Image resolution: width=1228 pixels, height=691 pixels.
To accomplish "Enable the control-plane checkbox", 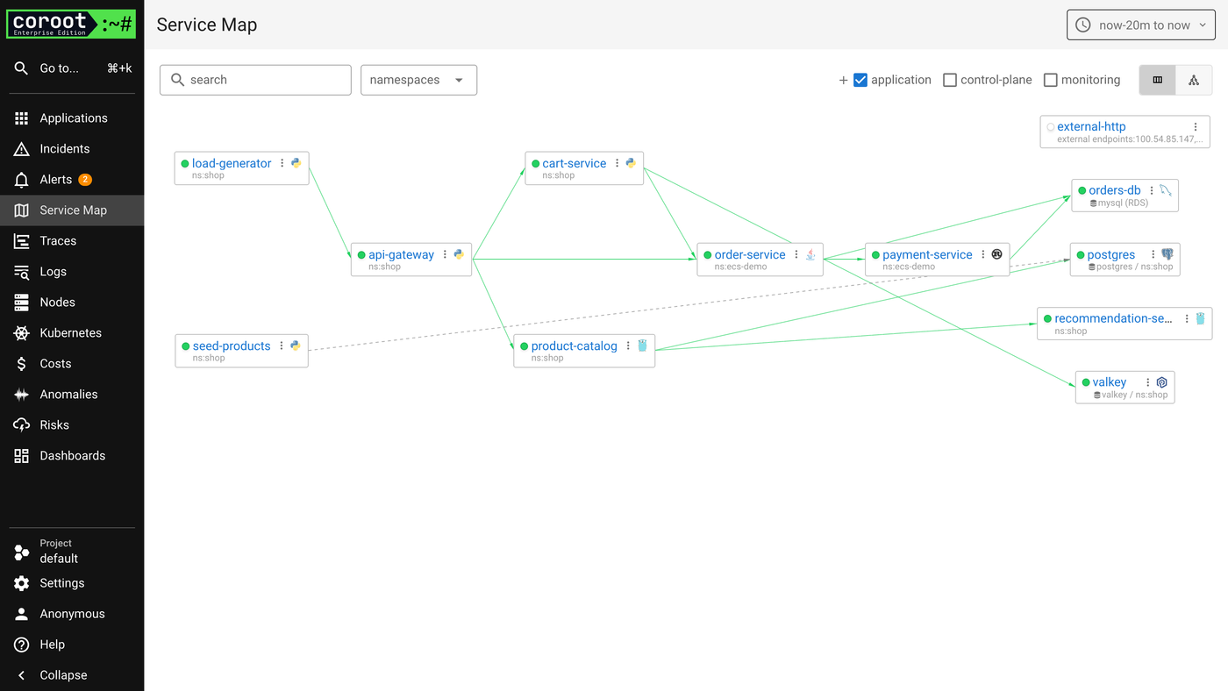I will point(950,80).
